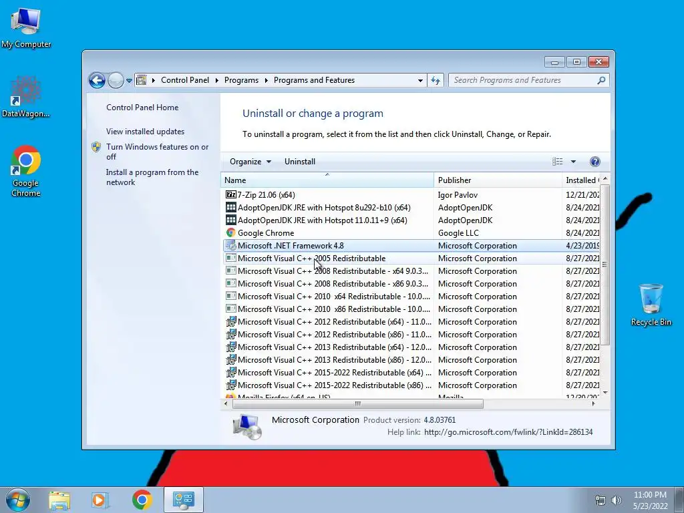This screenshot has height=513, width=684.
Task: Select Programs breadcrumb
Action: pos(241,80)
